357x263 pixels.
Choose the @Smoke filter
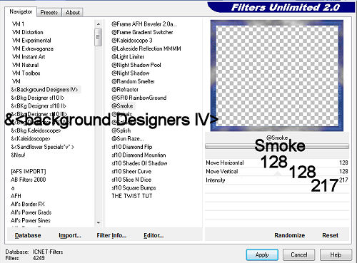click(122, 106)
